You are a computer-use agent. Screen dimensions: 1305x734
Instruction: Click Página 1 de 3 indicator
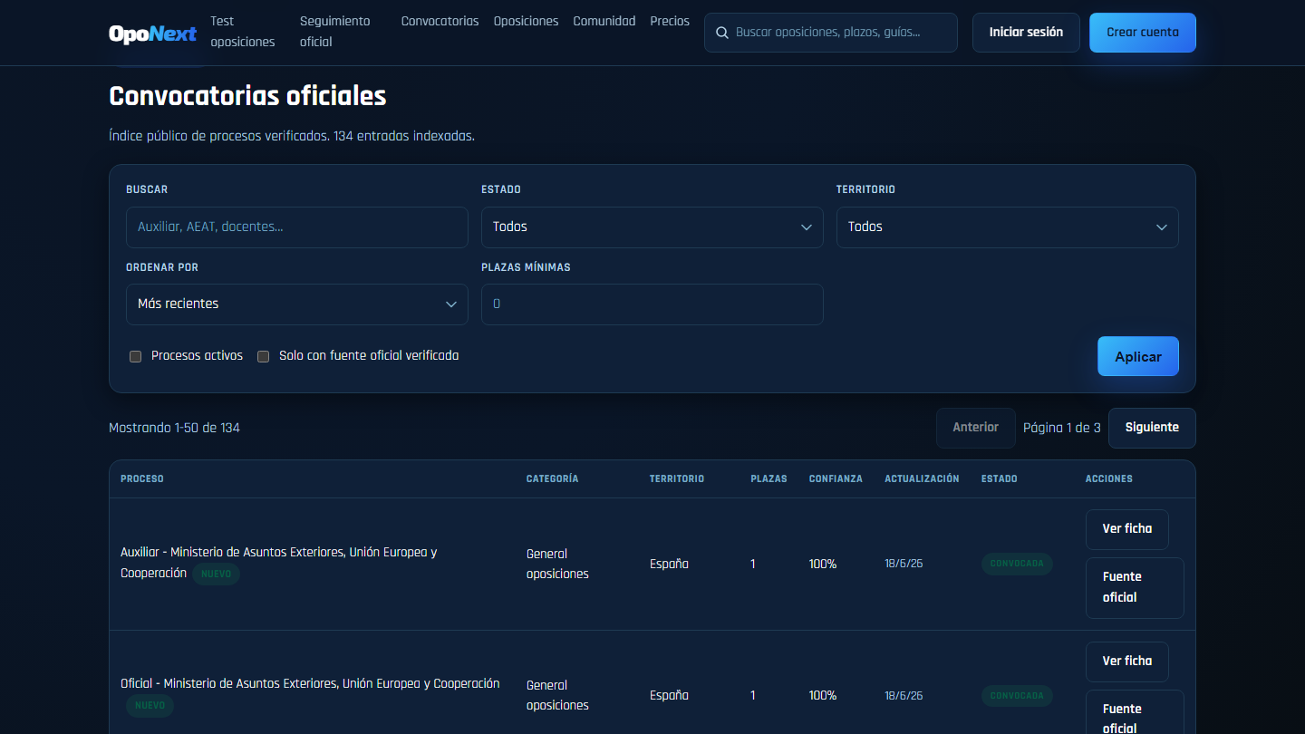pos(1061,428)
